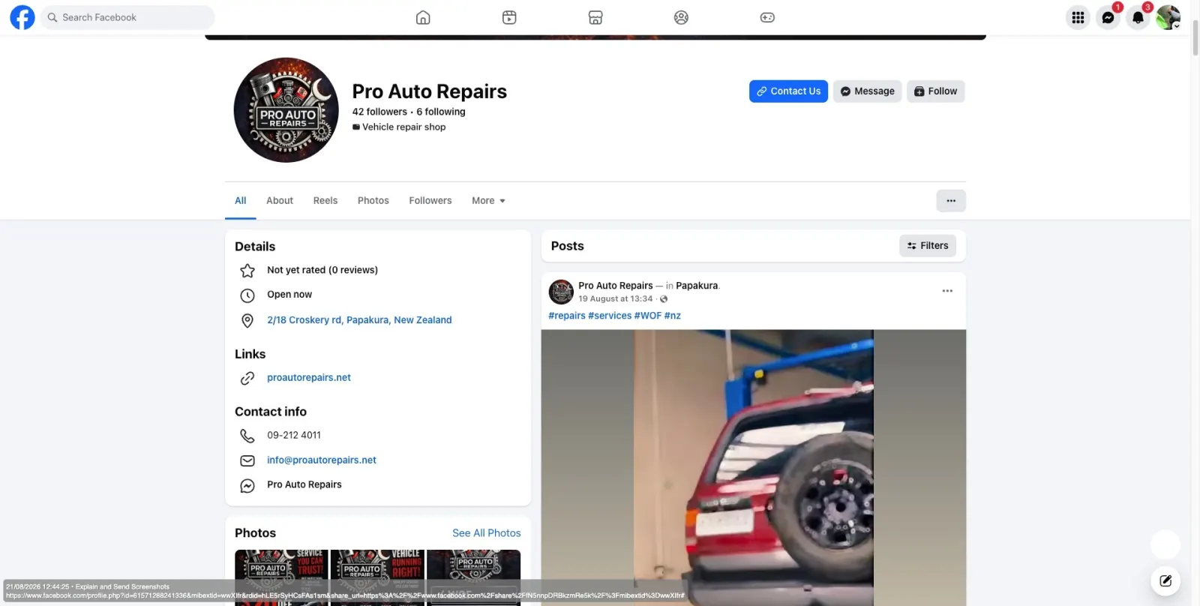The width and height of the screenshot is (1200, 606).
Task: Open the #repairs hashtag
Action: point(567,316)
